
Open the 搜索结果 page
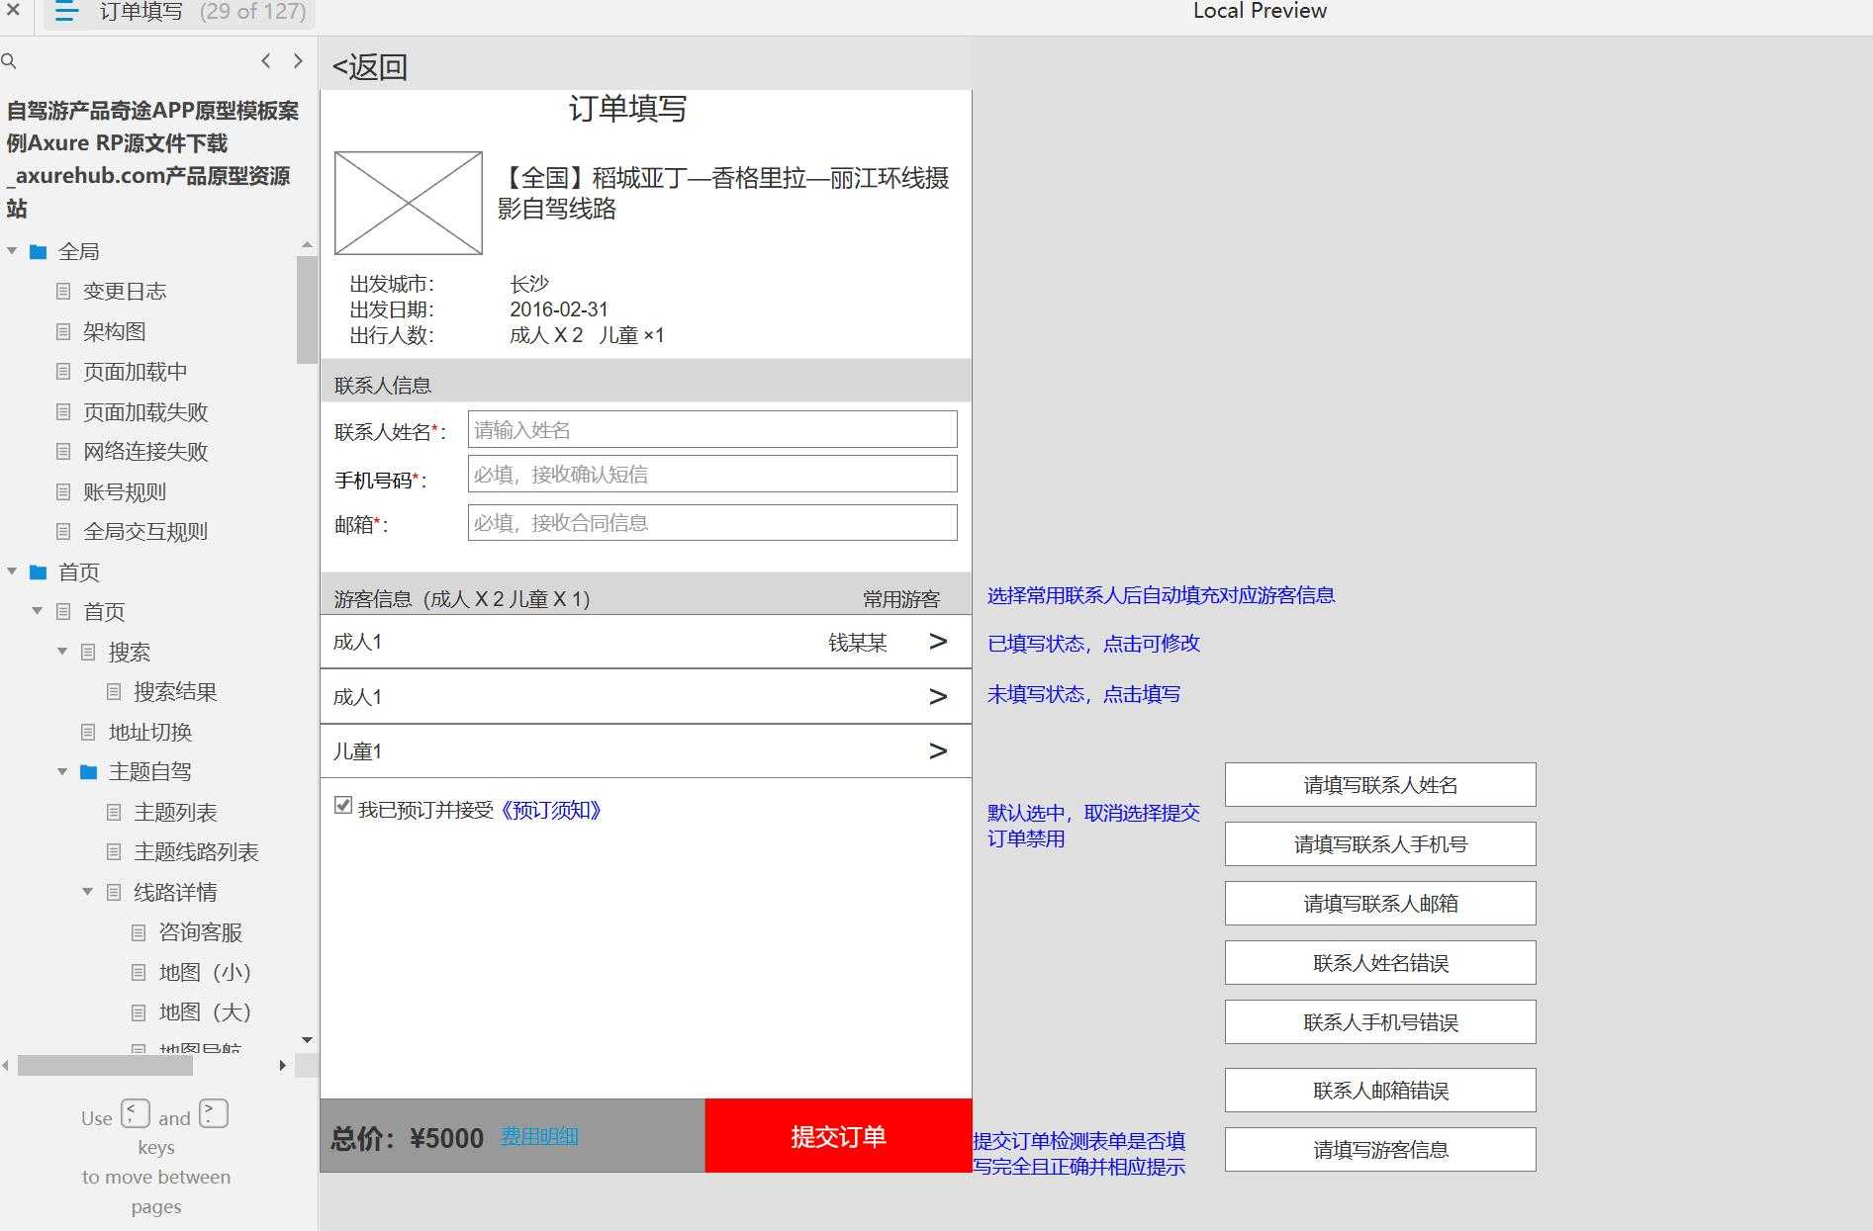pyautogui.click(x=175, y=692)
